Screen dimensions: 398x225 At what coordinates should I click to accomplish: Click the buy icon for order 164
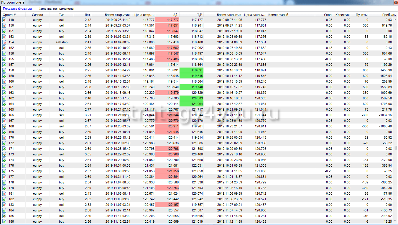coord(4,104)
